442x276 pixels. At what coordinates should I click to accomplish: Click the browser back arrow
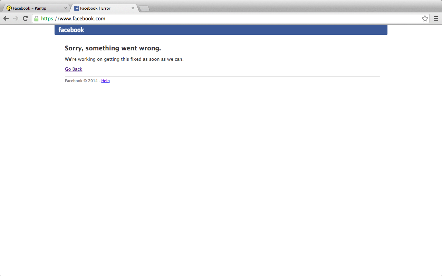(6, 19)
